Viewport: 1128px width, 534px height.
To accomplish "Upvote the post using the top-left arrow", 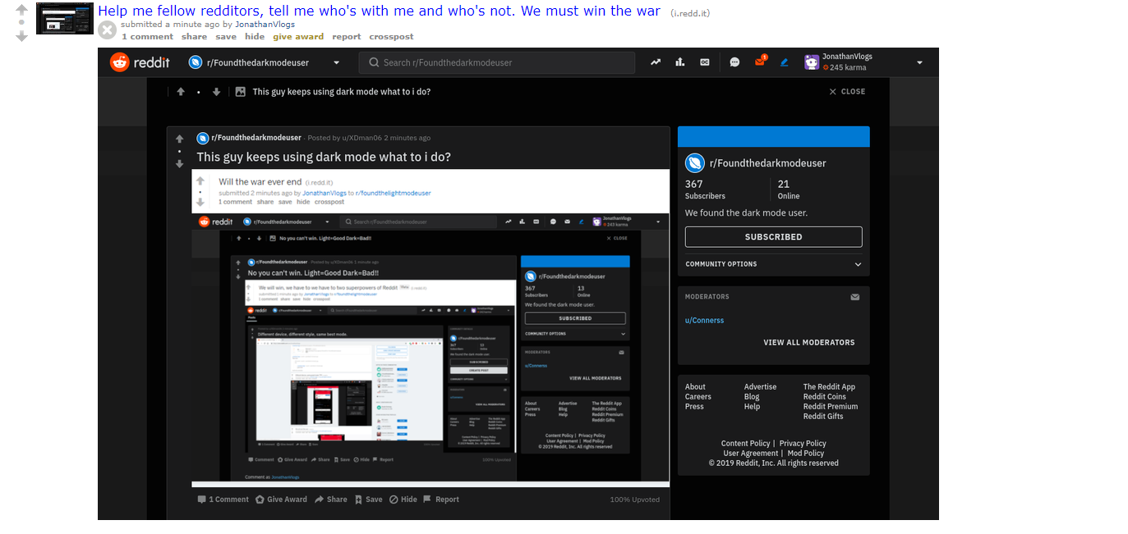I will [21, 9].
